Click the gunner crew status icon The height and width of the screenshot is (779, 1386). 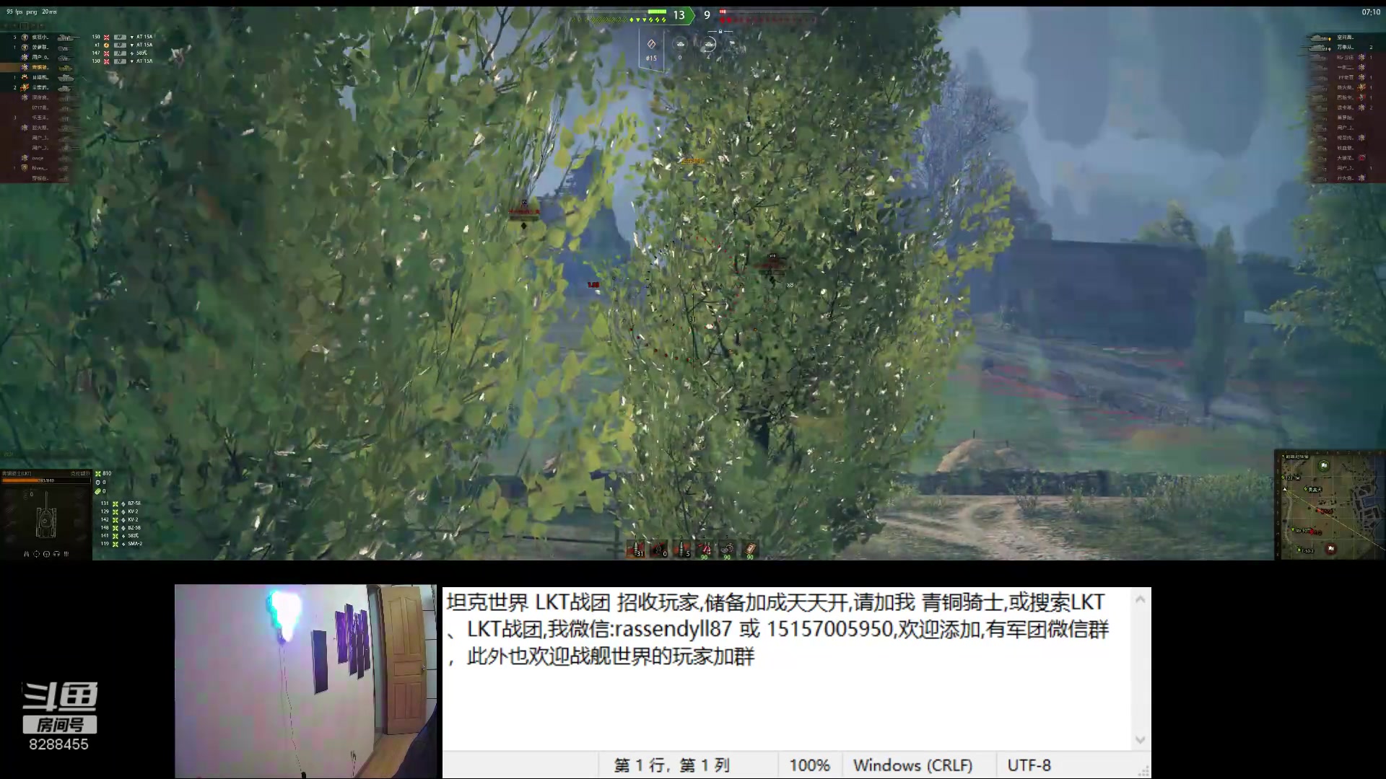(36, 554)
